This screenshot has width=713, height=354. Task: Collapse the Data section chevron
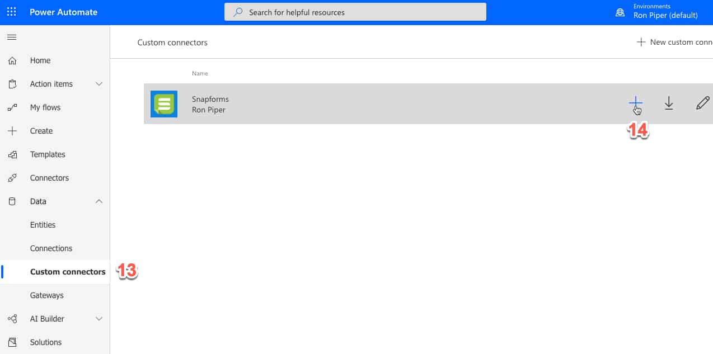pos(99,201)
